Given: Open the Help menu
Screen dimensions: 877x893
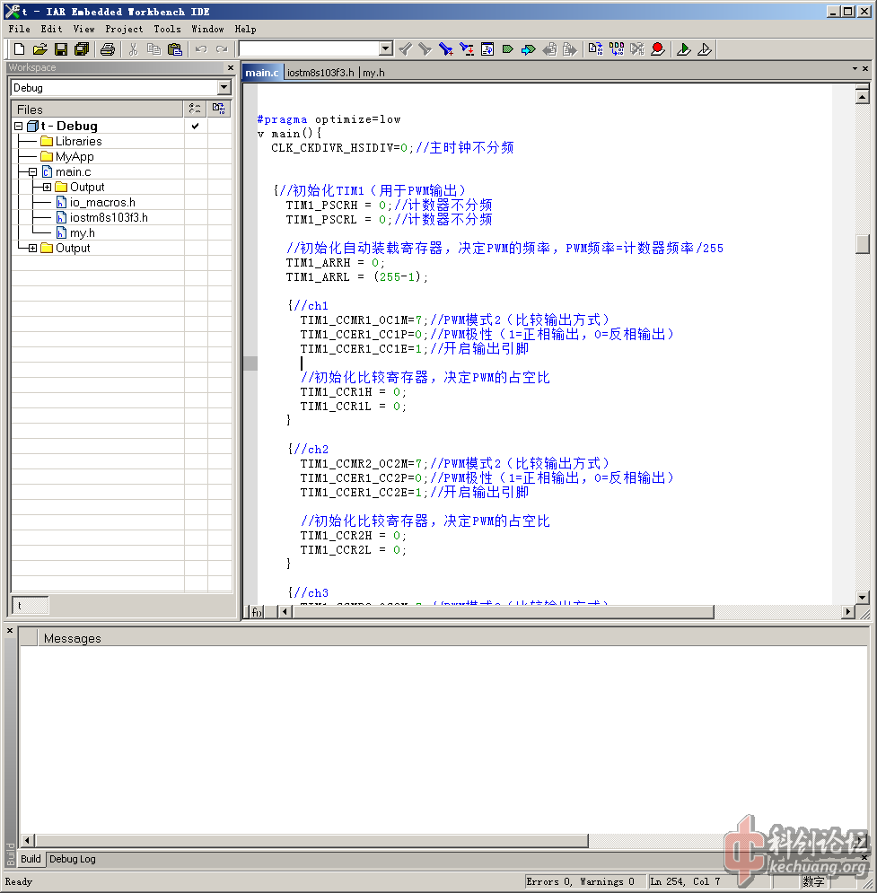Looking at the screenshot, I should [x=245, y=29].
